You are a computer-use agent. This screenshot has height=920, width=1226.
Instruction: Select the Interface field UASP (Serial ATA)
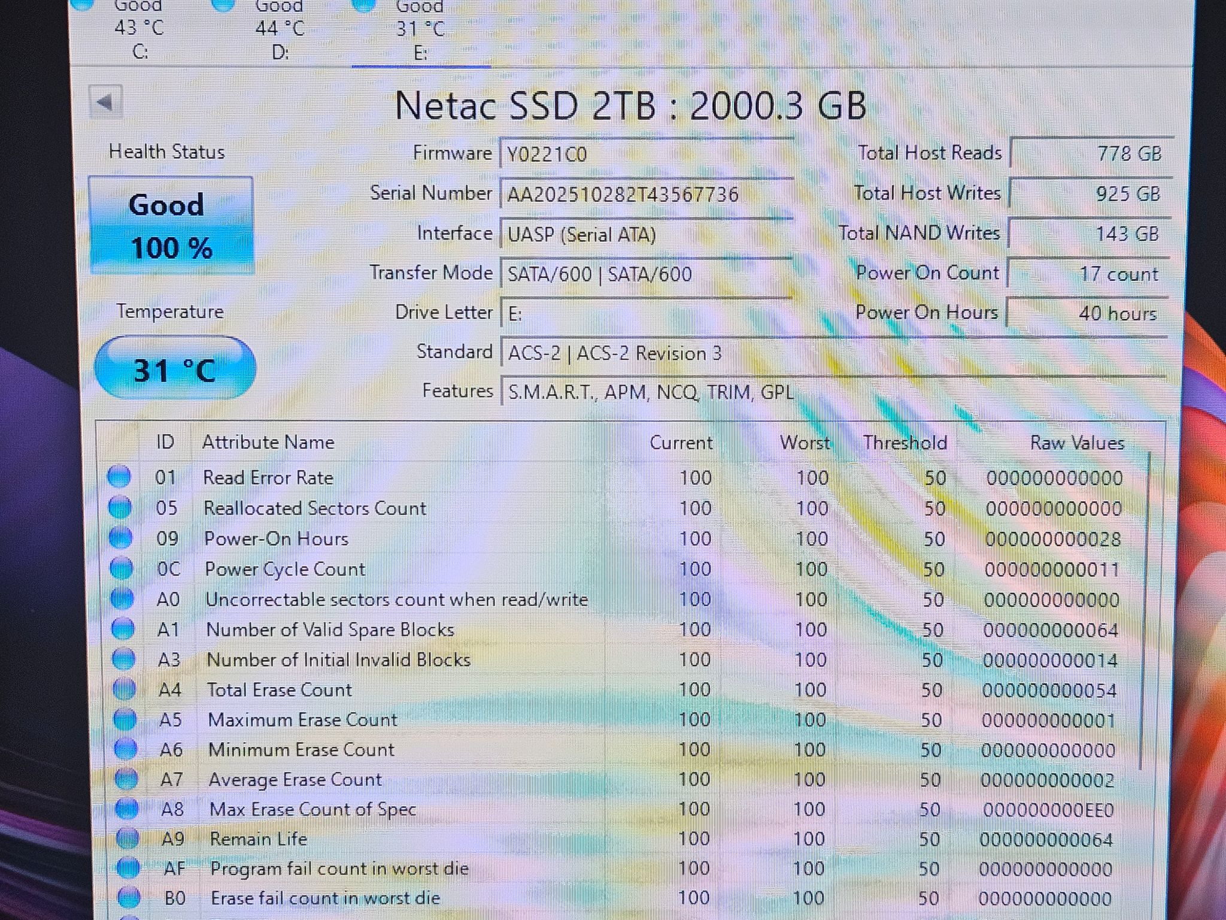pos(647,234)
